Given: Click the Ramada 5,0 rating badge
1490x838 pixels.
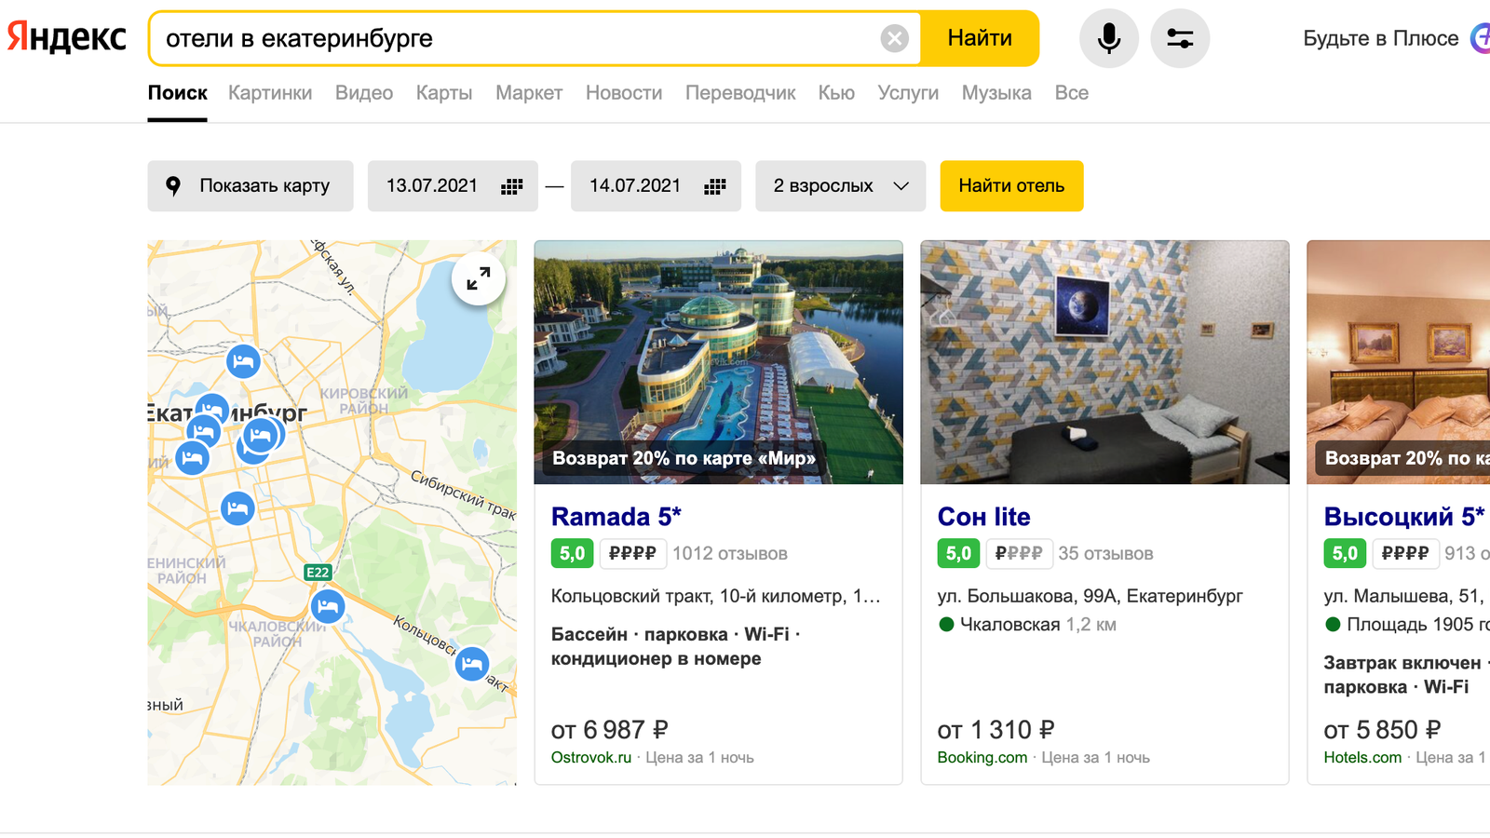Looking at the screenshot, I should click(573, 554).
